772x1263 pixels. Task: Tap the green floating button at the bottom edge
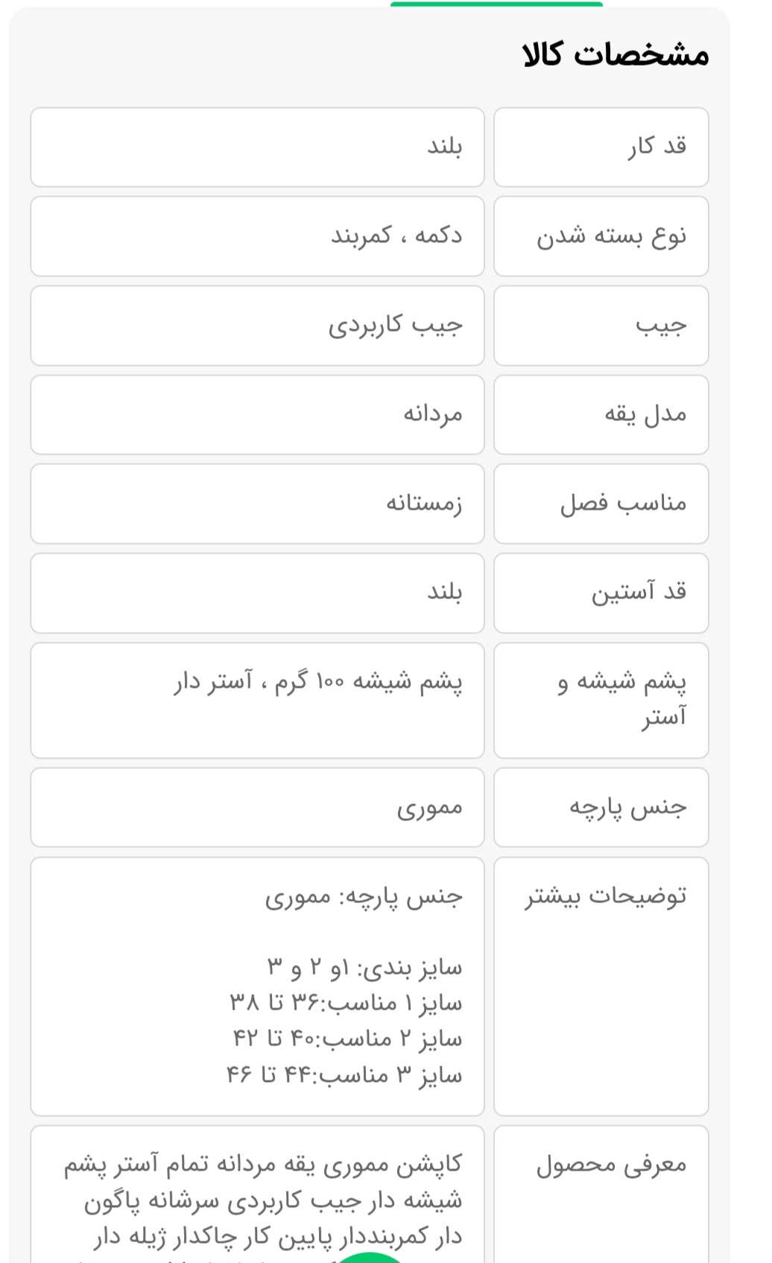point(370,1258)
